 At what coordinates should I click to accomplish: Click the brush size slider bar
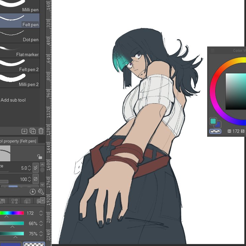[x=4, y=171]
